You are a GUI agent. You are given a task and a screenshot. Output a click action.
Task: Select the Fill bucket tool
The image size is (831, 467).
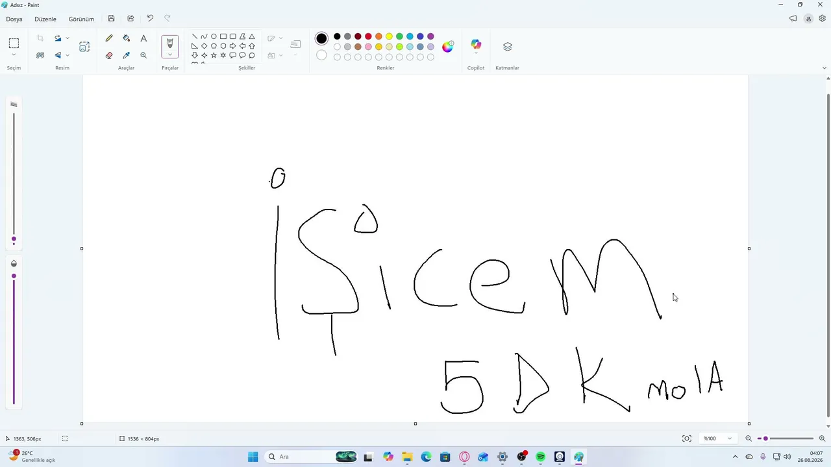[x=127, y=38]
